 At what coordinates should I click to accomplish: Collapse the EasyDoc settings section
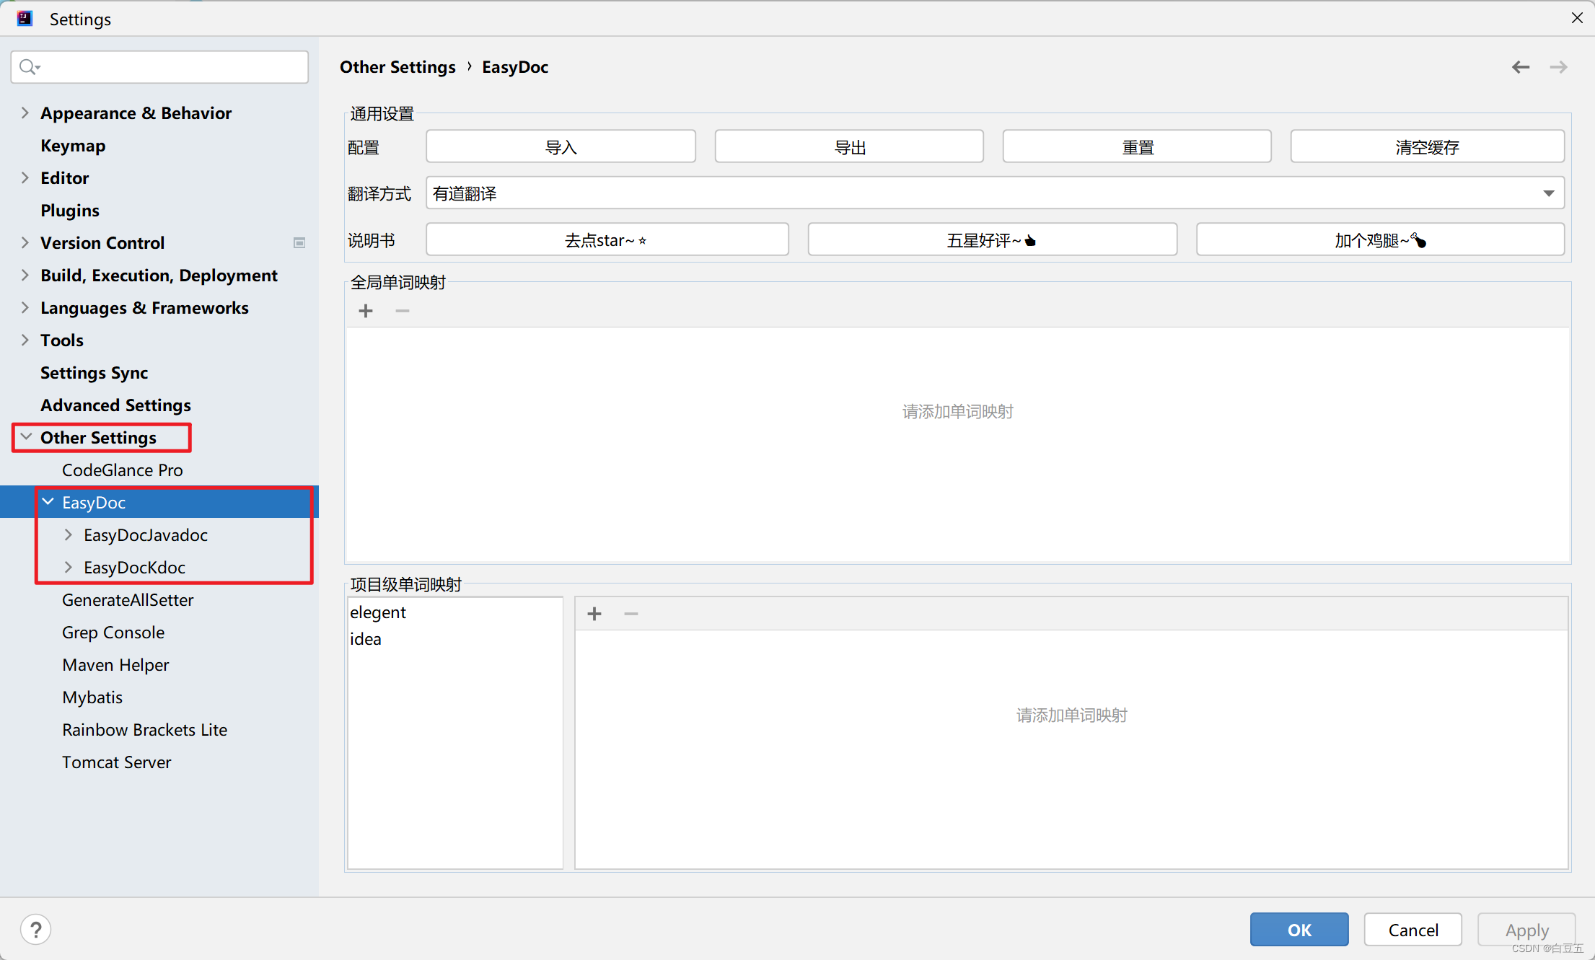(x=47, y=501)
